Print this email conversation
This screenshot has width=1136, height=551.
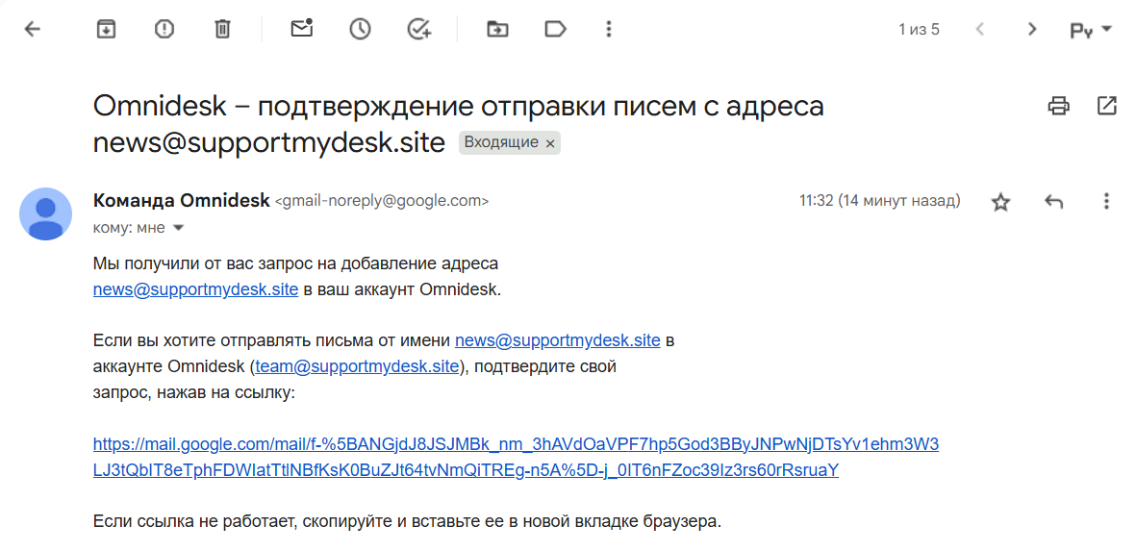pos(1058,106)
